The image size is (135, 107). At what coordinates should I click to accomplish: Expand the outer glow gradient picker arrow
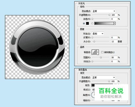coord(114,23)
